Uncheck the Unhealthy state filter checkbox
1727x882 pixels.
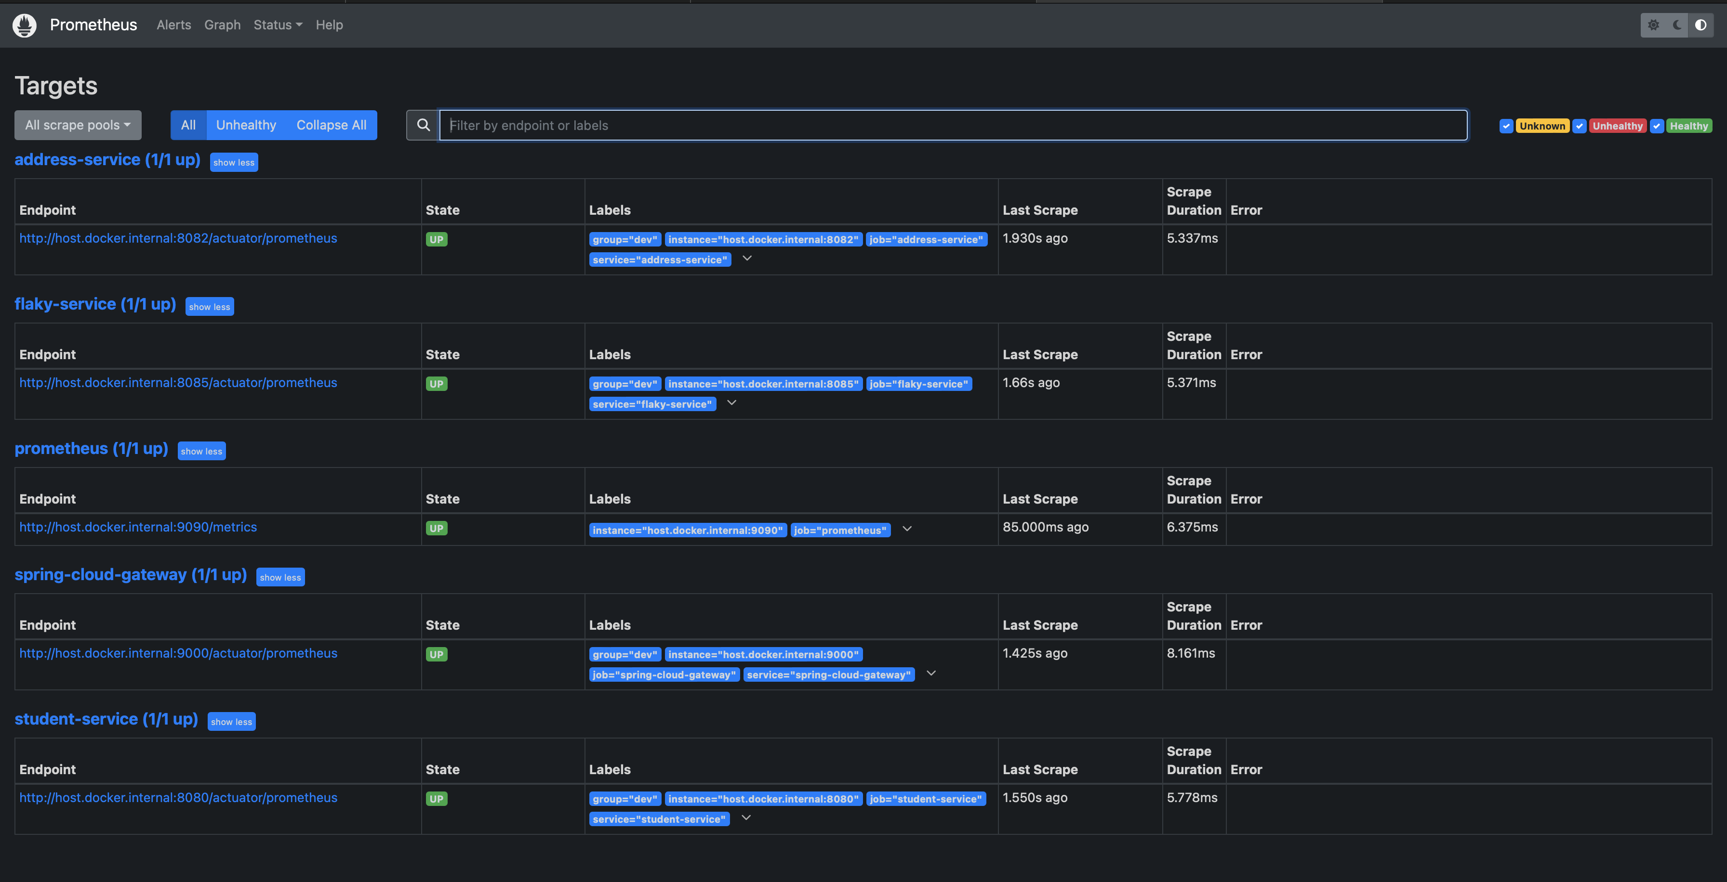[x=1580, y=126]
